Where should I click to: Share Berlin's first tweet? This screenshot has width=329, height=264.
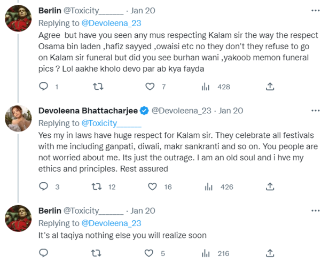(x=270, y=87)
